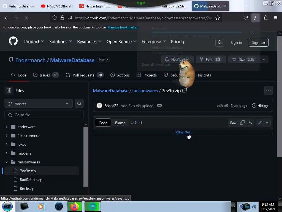The width and height of the screenshot is (282, 212).
Task: Star the MalwareDatabase repository
Action: tap(244, 60)
